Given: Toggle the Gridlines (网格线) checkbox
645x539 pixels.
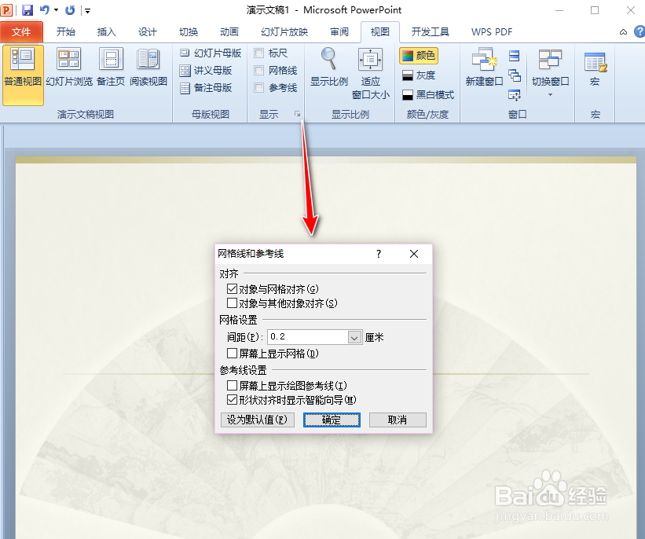Looking at the screenshot, I should (258, 71).
